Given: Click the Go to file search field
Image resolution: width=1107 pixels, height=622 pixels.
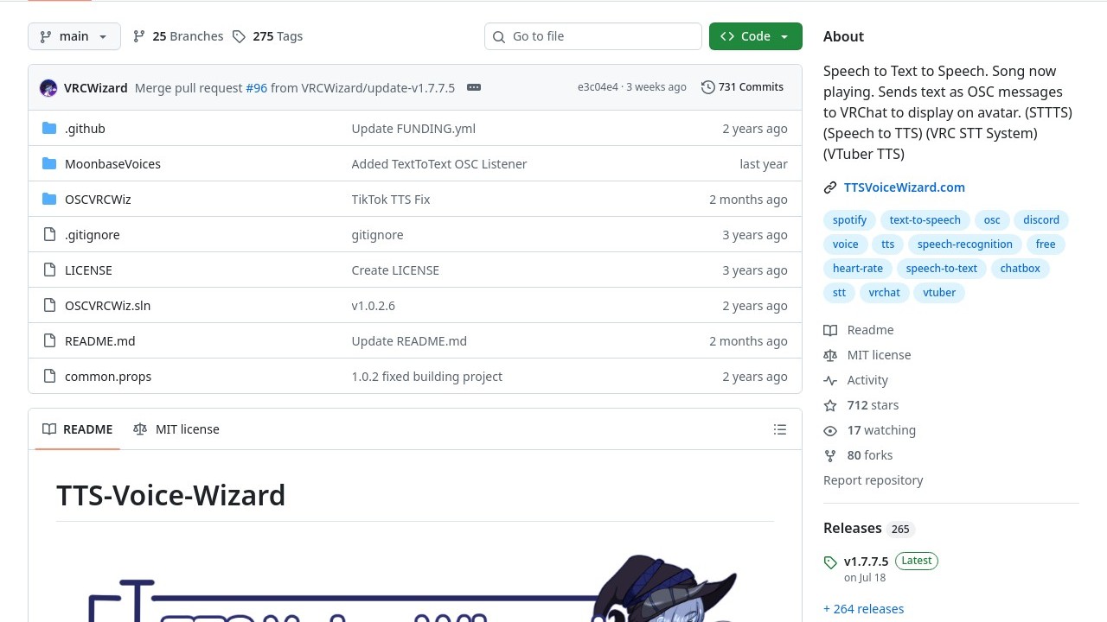Looking at the screenshot, I should point(593,36).
